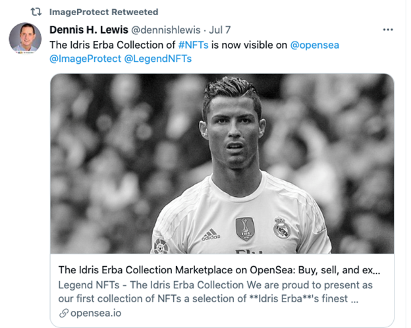Click the Jul 7 timestamp
The height and width of the screenshot is (328, 411).
pos(223,30)
